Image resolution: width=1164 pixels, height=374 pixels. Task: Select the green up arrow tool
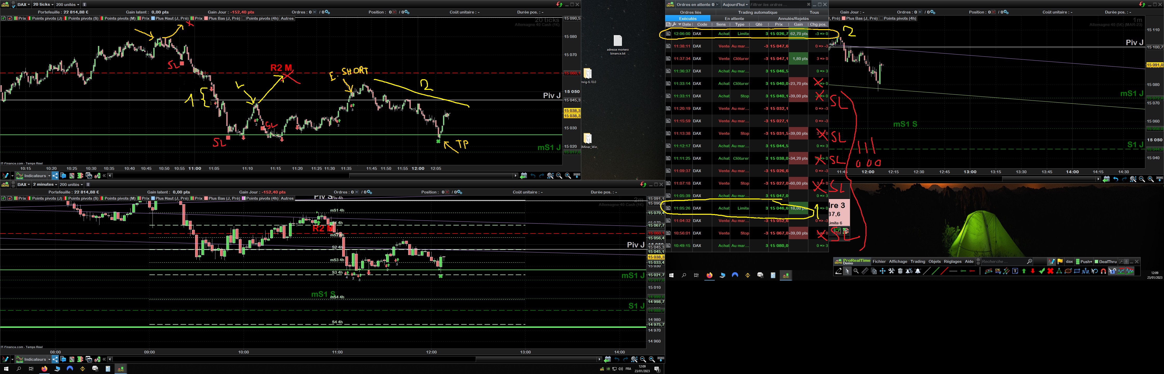tap(1024, 271)
